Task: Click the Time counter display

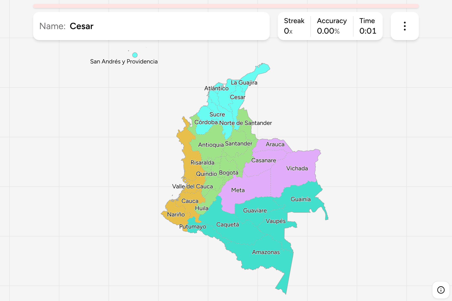Action: [x=368, y=26]
